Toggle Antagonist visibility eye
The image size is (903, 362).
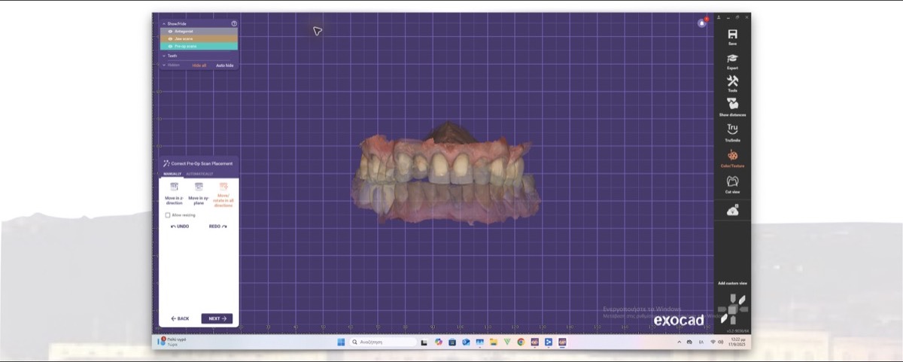[170, 32]
